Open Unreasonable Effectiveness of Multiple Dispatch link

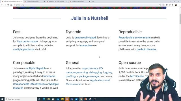[x=36, y=86]
